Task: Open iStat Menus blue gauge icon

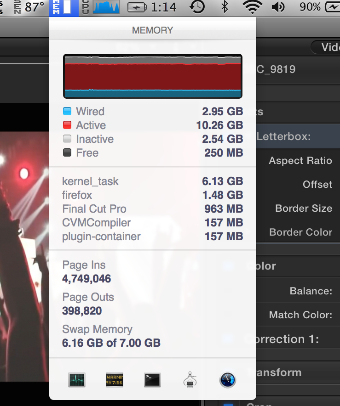Action: [x=227, y=380]
